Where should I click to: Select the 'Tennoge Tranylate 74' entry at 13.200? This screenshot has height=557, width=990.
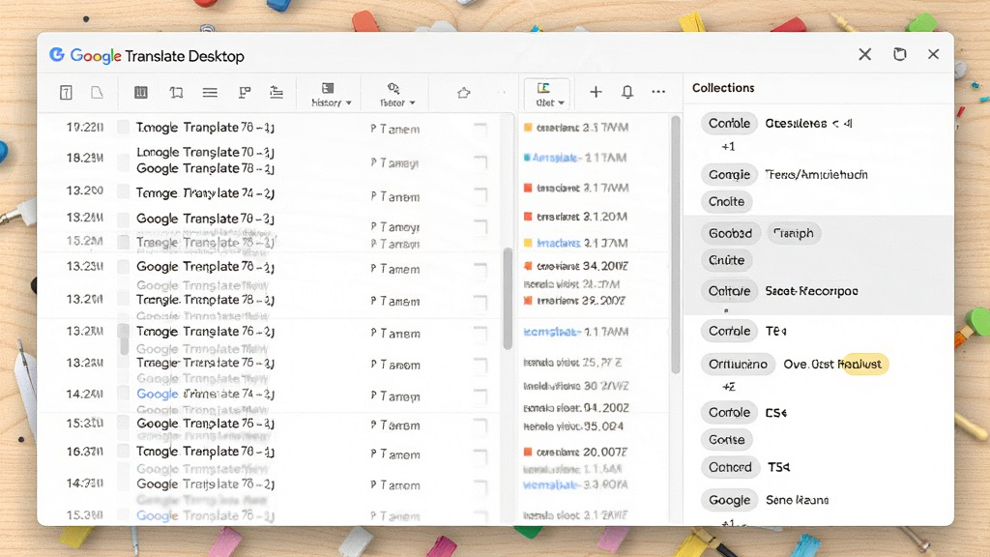pyautogui.click(x=205, y=193)
